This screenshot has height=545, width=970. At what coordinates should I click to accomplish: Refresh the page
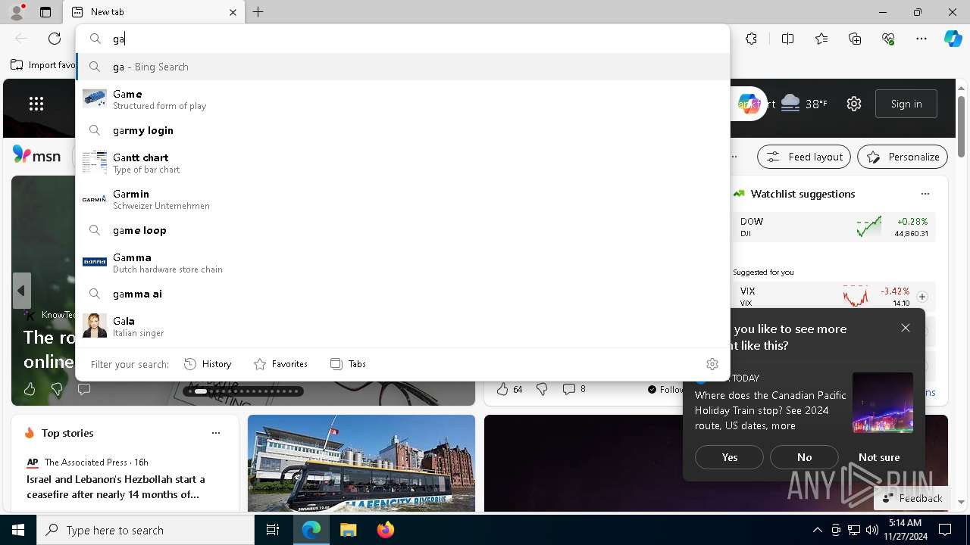pyautogui.click(x=55, y=39)
